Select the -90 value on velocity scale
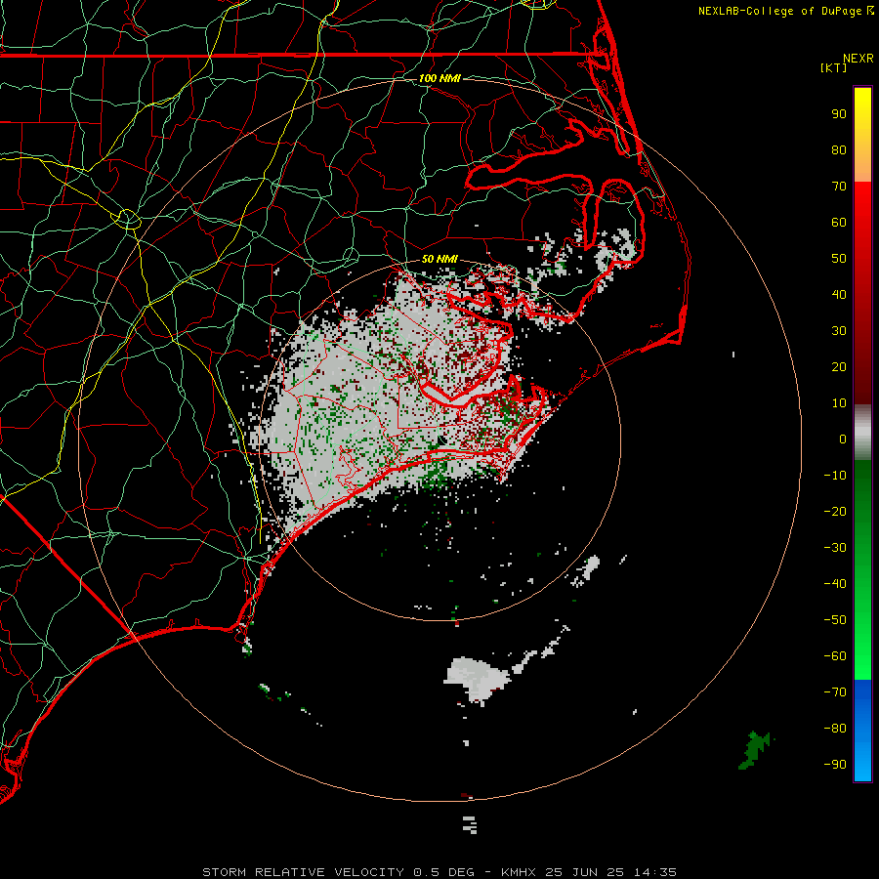This screenshot has width=879, height=879. point(835,765)
